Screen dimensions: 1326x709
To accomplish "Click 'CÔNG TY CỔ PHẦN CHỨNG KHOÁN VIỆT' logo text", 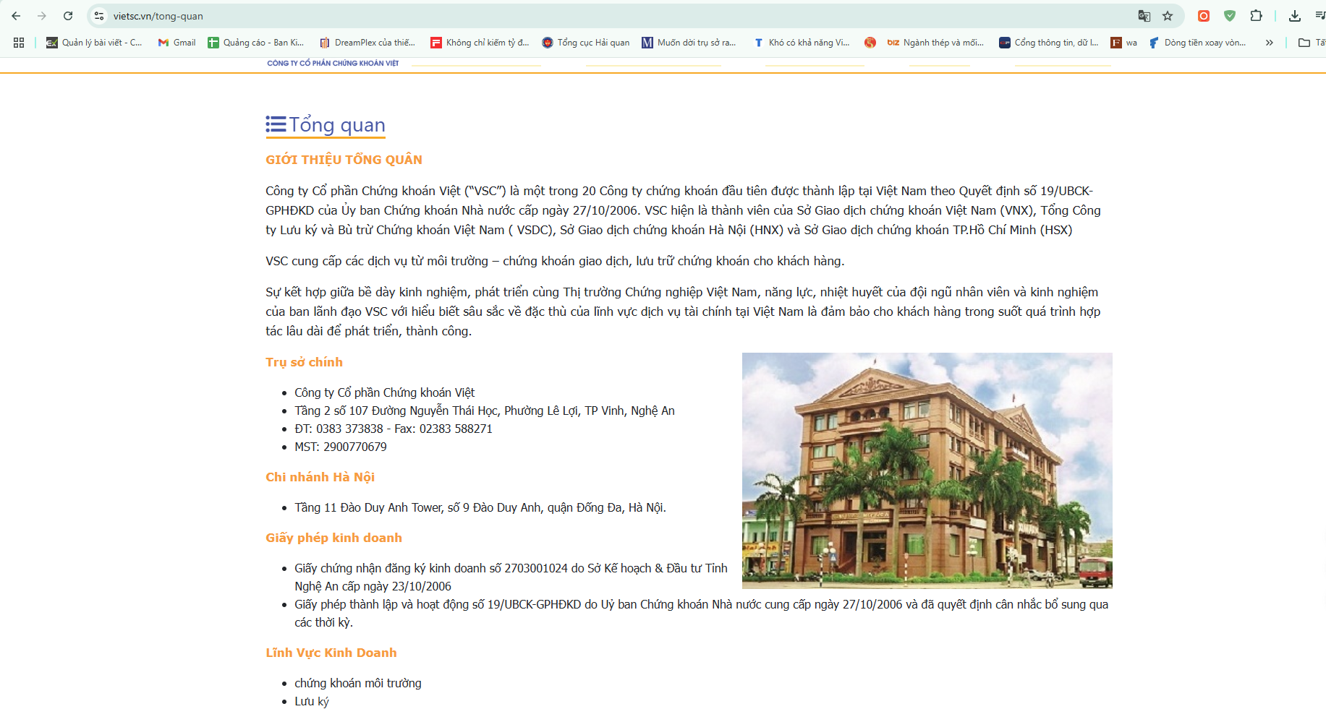I will pyautogui.click(x=333, y=63).
